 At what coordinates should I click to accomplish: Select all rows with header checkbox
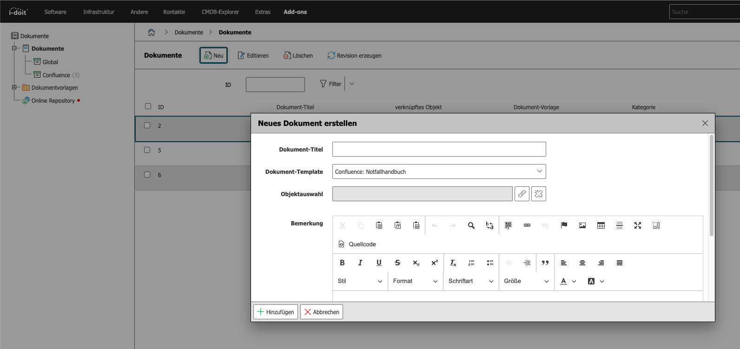[x=148, y=106]
